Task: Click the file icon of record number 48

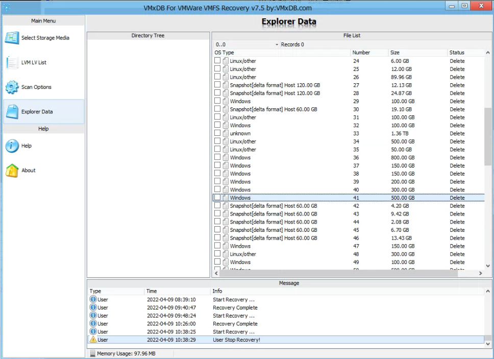Action: pos(226,254)
